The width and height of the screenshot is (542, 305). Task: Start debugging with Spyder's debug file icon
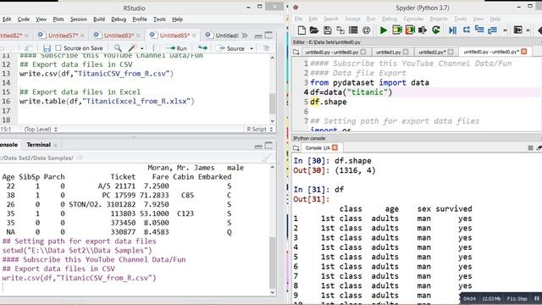[x=452, y=30]
